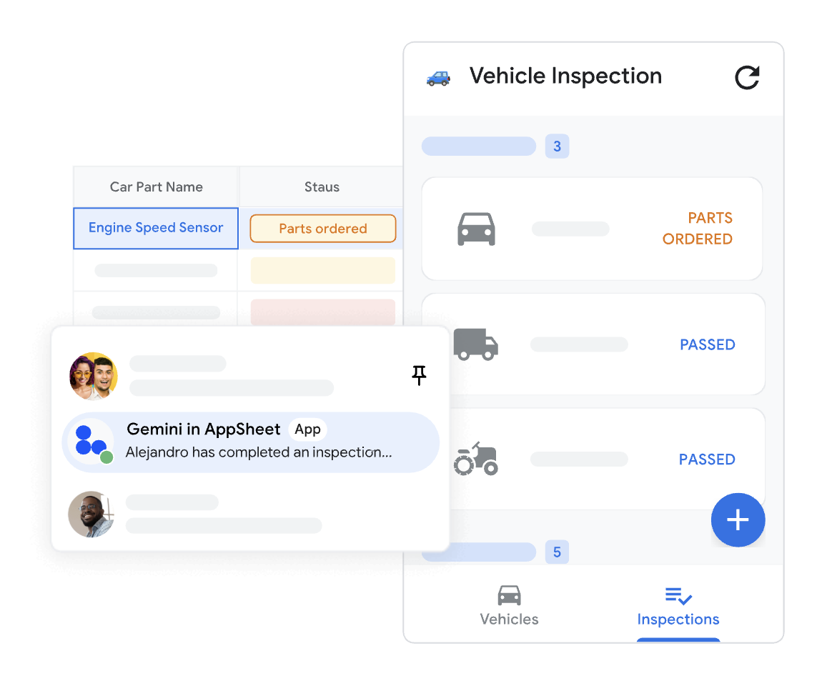Open the yellow status chip in second row
This screenshot has width=832, height=696.
322,271
